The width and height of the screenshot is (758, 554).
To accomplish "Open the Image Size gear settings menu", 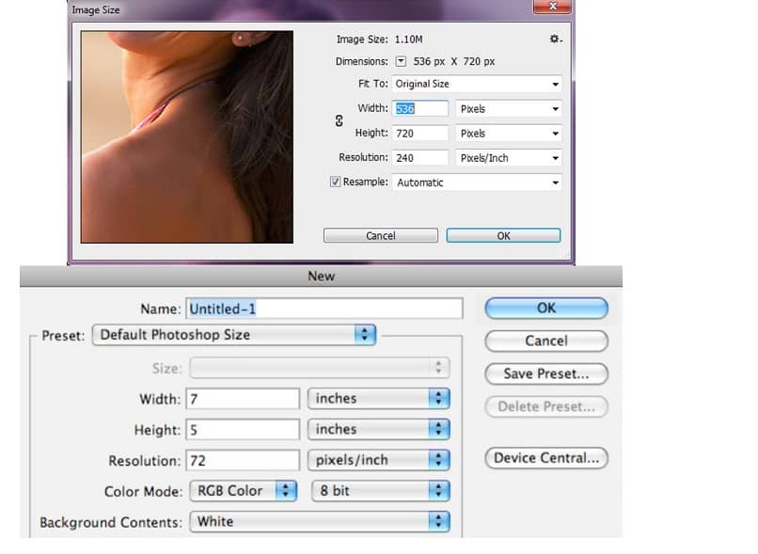I will coord(555,40).
